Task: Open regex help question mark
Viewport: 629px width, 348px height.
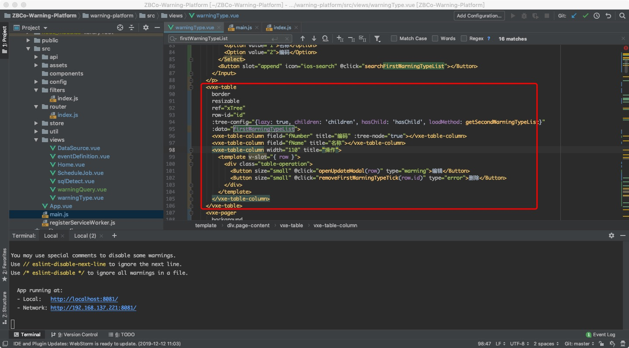Action: [488, 38]
